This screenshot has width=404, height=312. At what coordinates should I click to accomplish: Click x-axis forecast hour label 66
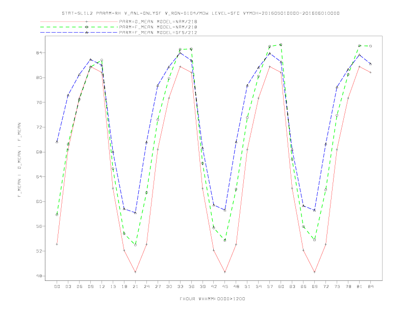coord(304,287)
